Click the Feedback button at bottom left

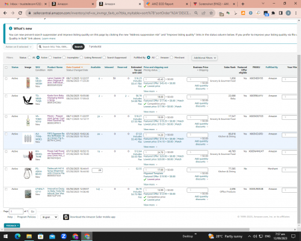pos(12,225)
